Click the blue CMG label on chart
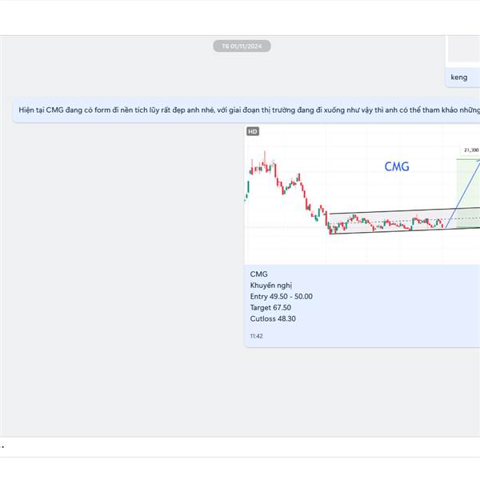 [x=397, y=167]
